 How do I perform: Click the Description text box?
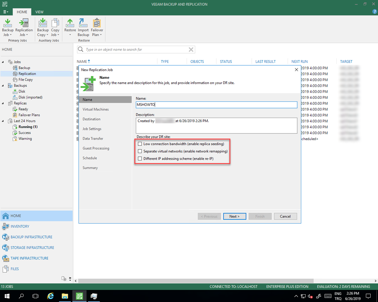(x=216, y=125)
